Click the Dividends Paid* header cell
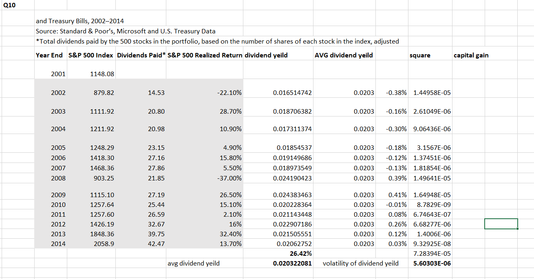534x279 pixels. click(x=141, y=55)
